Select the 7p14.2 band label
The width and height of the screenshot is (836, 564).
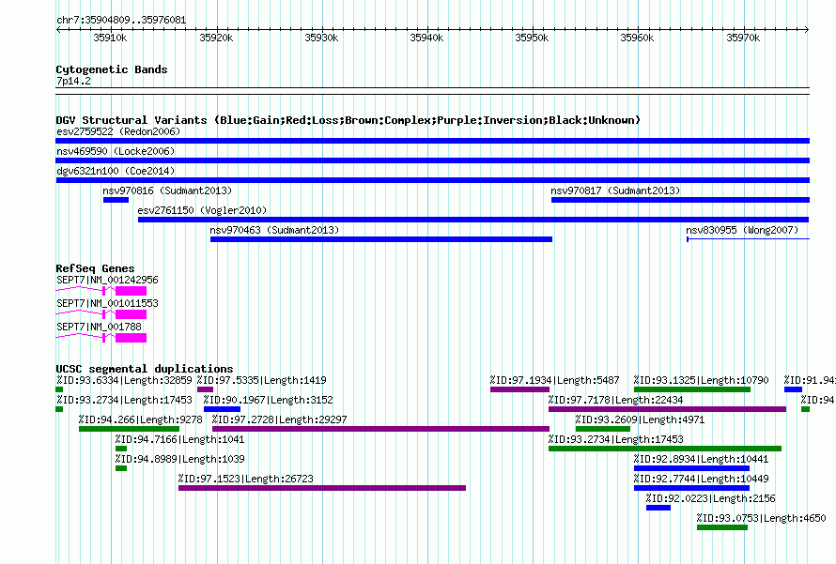click(73, 82)
